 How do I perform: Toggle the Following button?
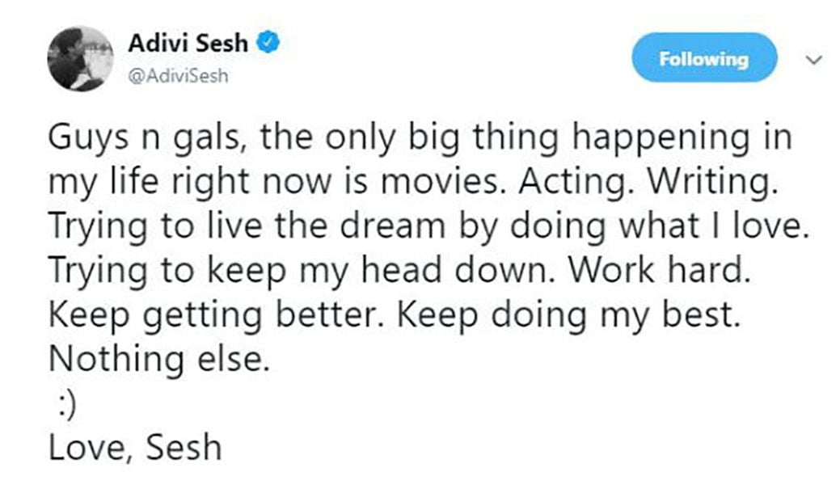pyautogui.click(x=703, y=58)
